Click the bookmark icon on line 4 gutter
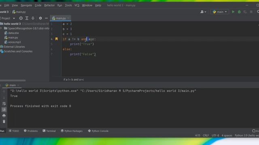This screenshot has height=145, width=259. pos(57,39)
